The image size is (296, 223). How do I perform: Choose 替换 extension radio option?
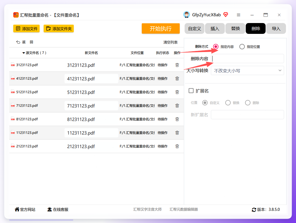[x=228, y=103]
